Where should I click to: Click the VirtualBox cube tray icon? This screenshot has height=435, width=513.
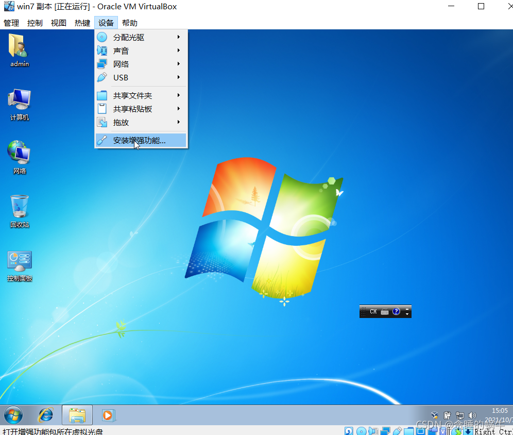(435, 415)
